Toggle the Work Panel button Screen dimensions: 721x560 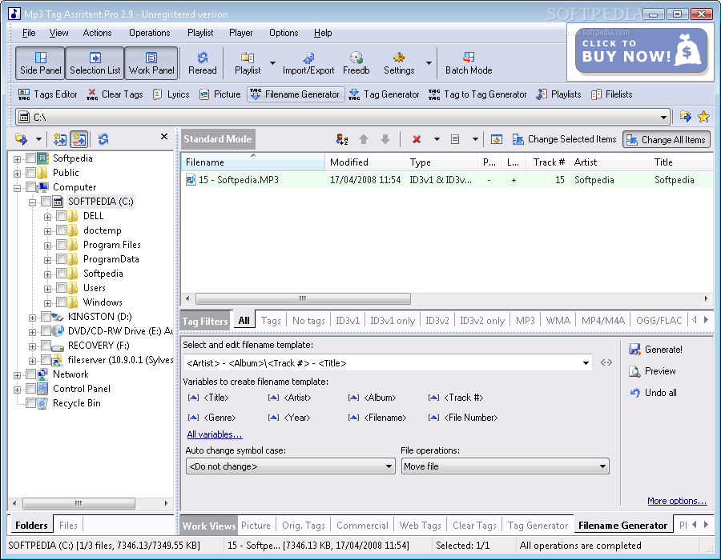point(151,63)
